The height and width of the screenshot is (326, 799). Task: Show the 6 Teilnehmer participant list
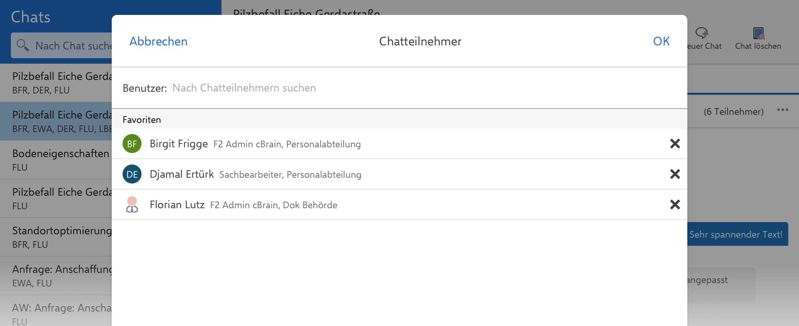coord(733,112)
